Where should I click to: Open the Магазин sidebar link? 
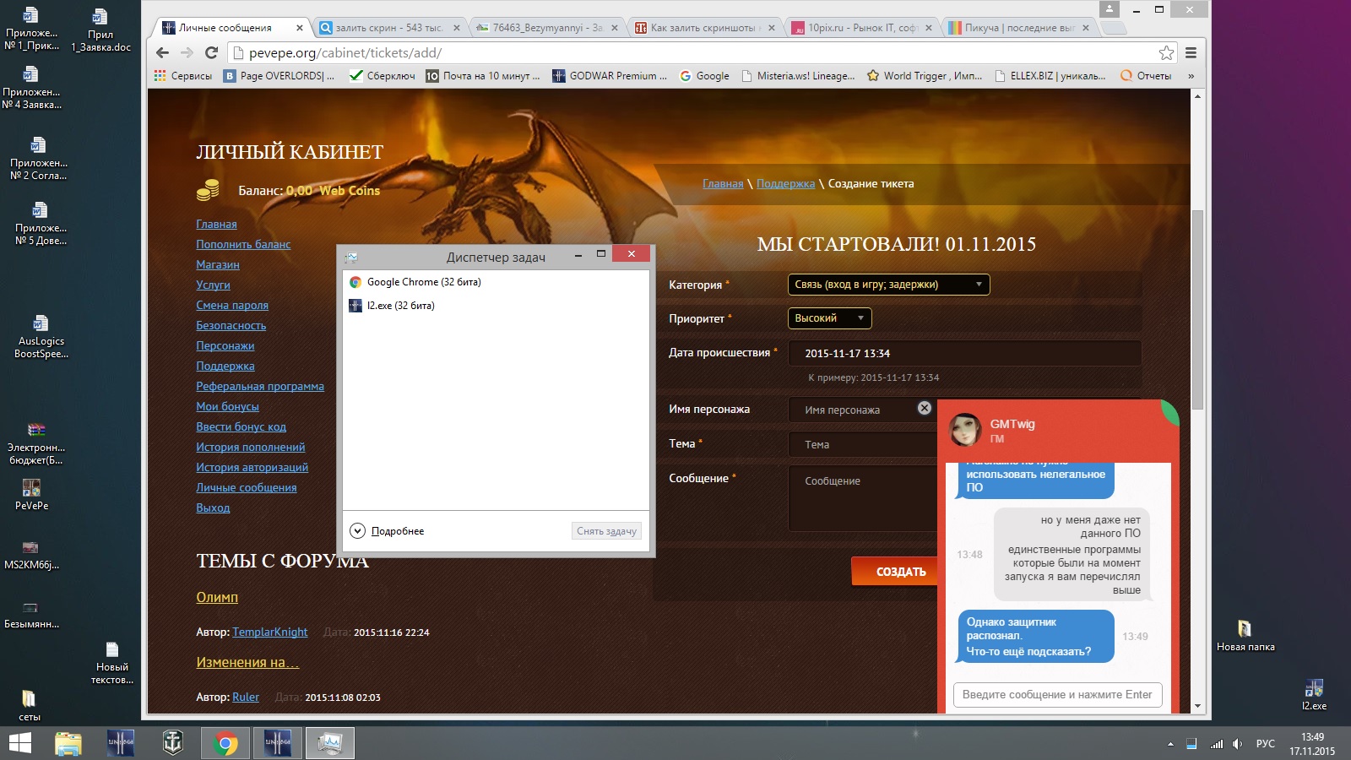pos(218,264)
